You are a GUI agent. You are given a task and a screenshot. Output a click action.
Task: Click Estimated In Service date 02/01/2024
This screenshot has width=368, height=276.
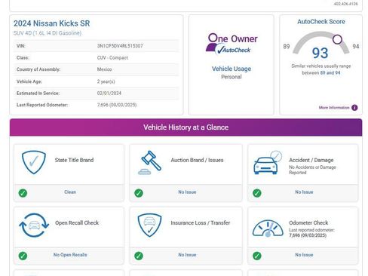point(109,94)
